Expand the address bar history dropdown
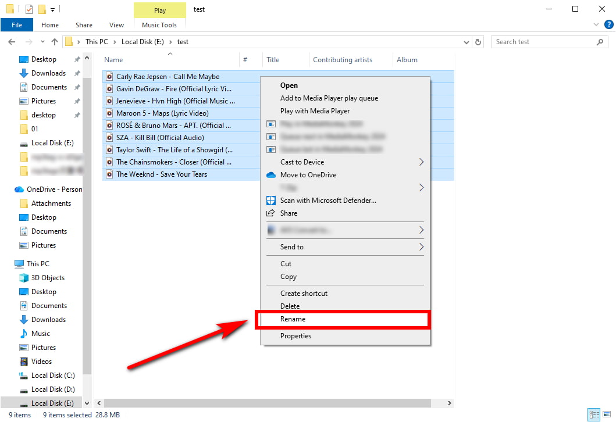The width and height of the screenshot is (616, 422). [x=467, y=42]
